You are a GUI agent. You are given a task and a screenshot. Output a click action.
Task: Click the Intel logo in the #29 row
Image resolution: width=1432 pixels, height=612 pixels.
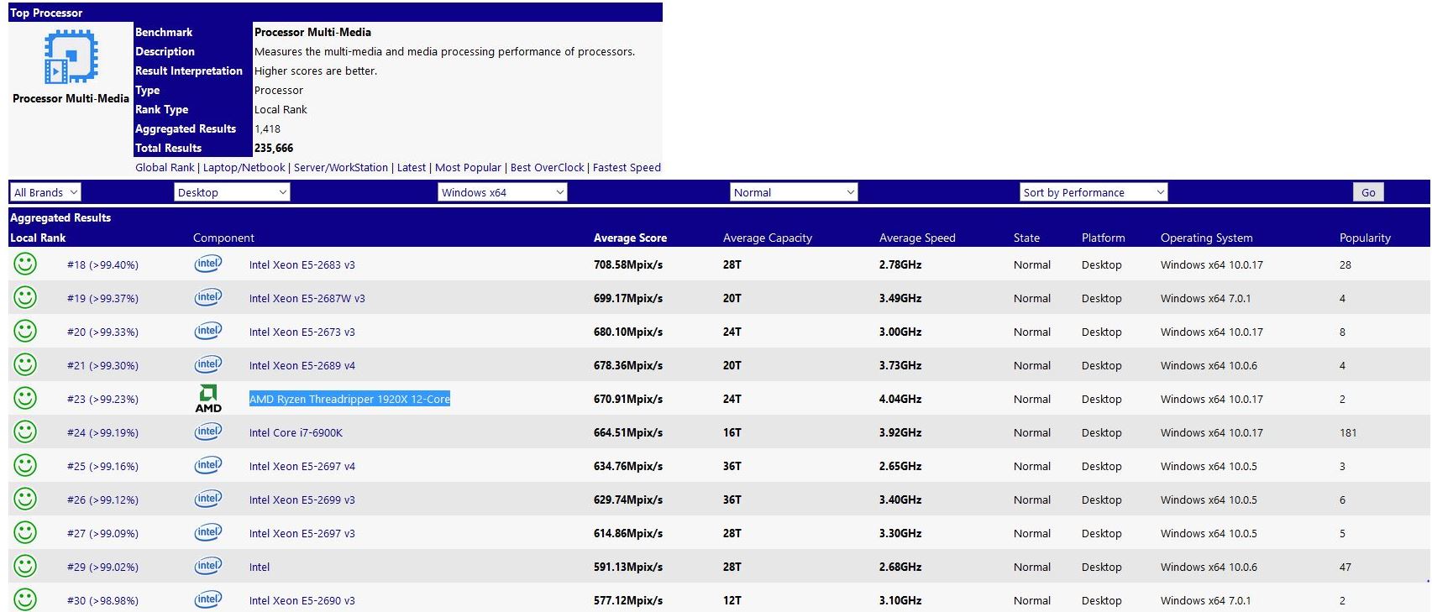click(208, 566)
